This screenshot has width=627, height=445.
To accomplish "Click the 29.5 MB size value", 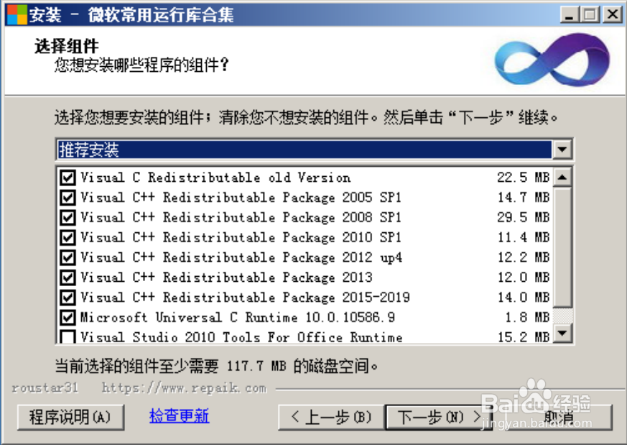I will click(x=524, y=217).
